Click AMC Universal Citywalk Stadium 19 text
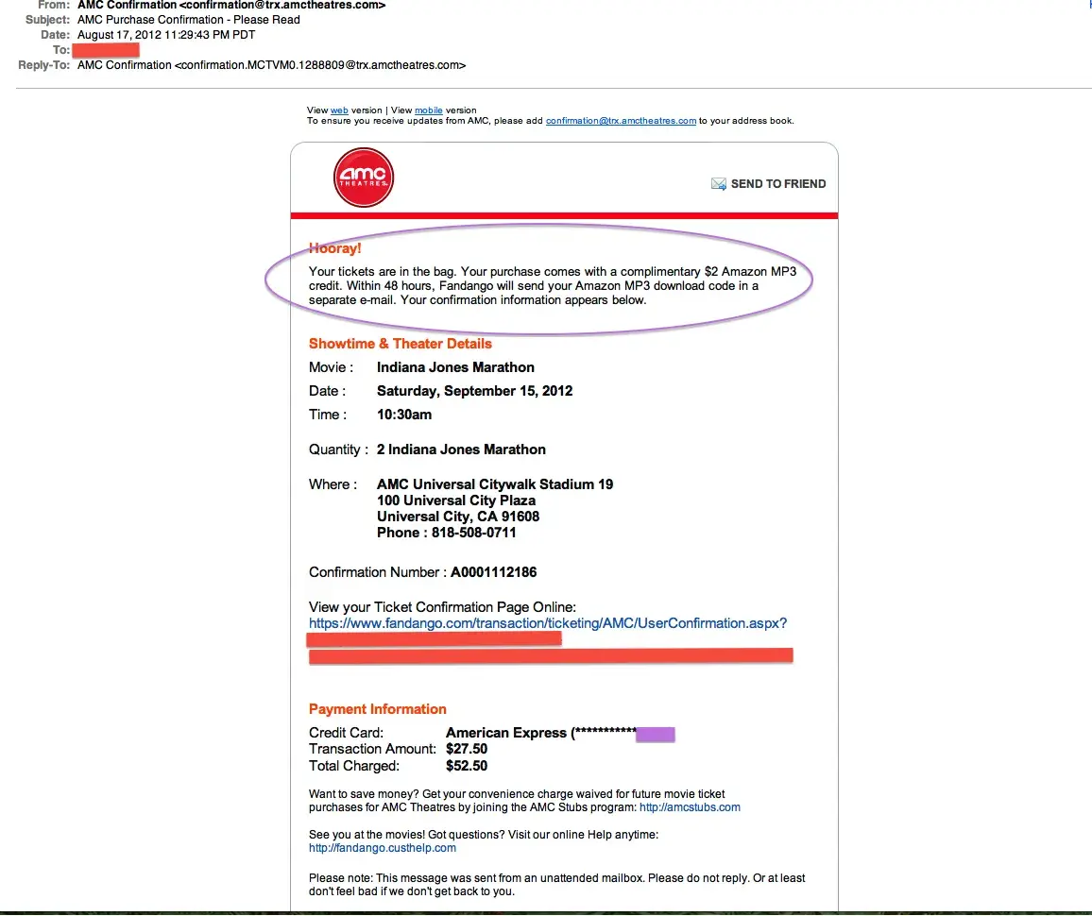The image size is (1092, 916). click(x=494, y=483)
